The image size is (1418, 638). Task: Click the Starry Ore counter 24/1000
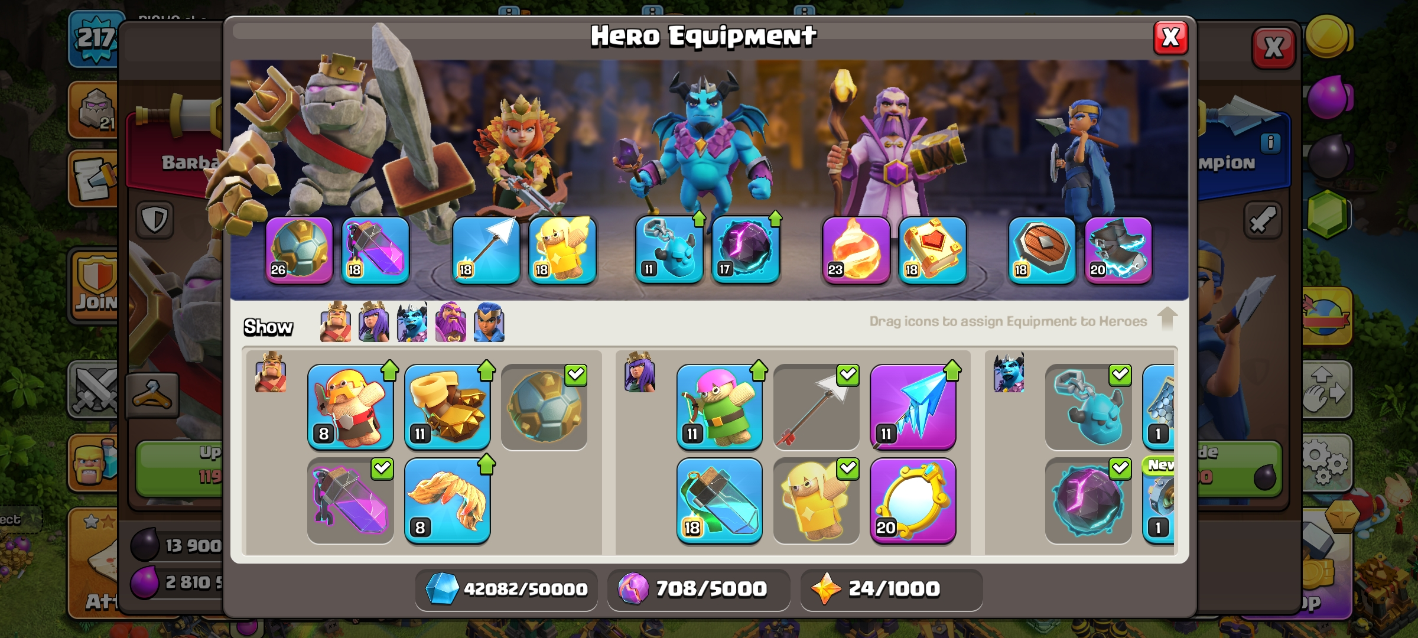click(x=892, y=589)
